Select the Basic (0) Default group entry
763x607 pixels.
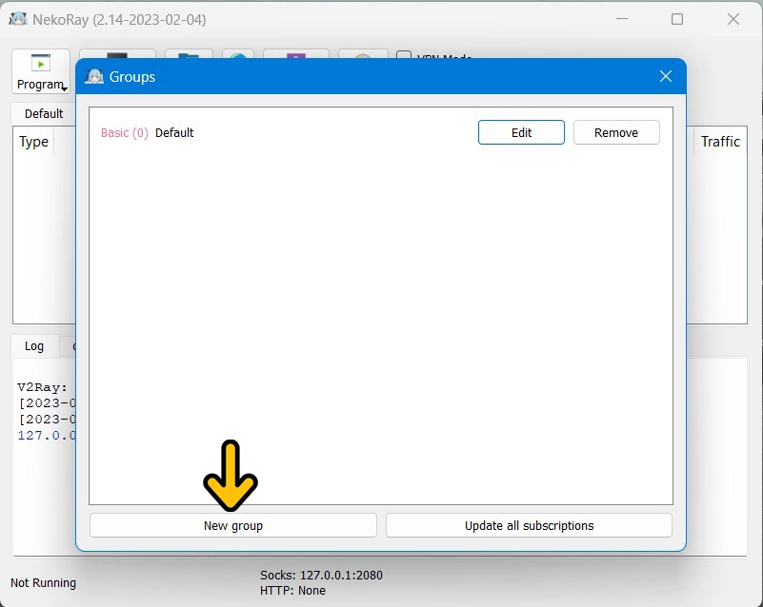tap(148, 133)
